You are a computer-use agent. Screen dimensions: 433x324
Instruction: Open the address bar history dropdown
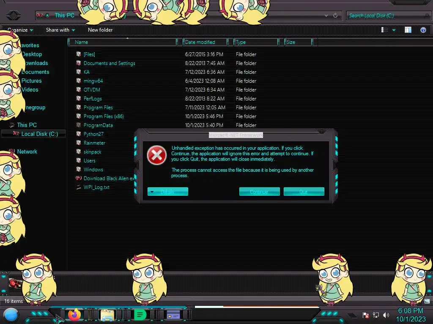pos(326,16)
